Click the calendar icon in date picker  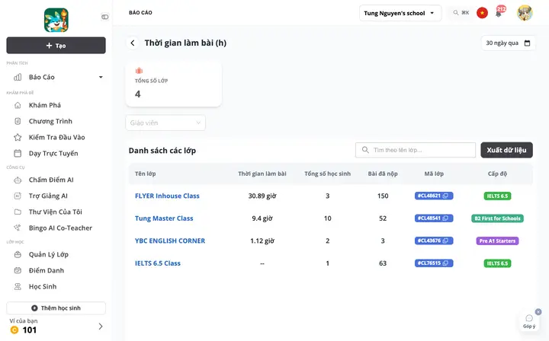coord(528,43)
